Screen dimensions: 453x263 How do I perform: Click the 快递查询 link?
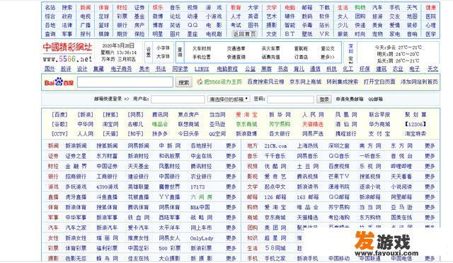point(236,57)
